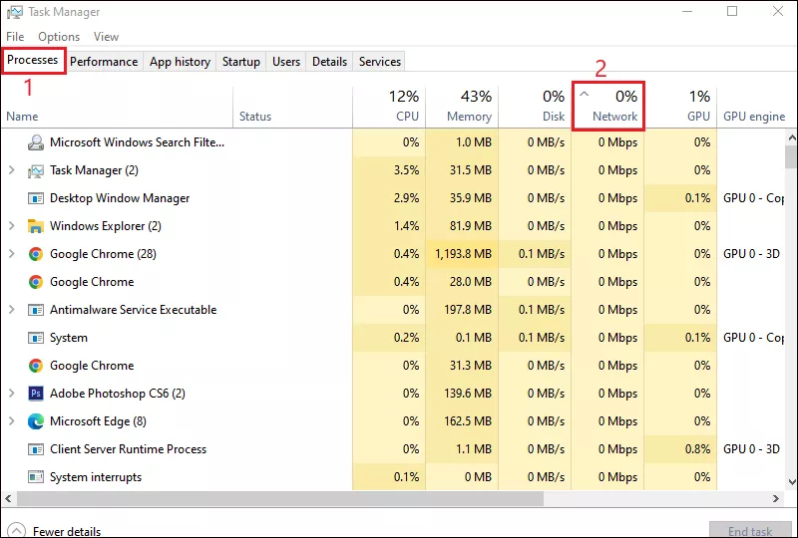Screen dimensions: 798x538
Task: Click the horizontal scrollbar thumb
Action: tap(280, 498)
